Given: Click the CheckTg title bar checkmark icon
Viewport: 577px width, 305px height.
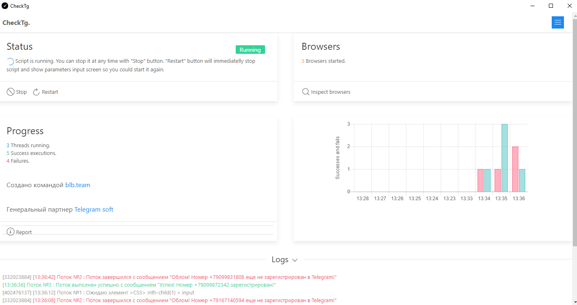Looking at the screenshot, I should 5,6.
